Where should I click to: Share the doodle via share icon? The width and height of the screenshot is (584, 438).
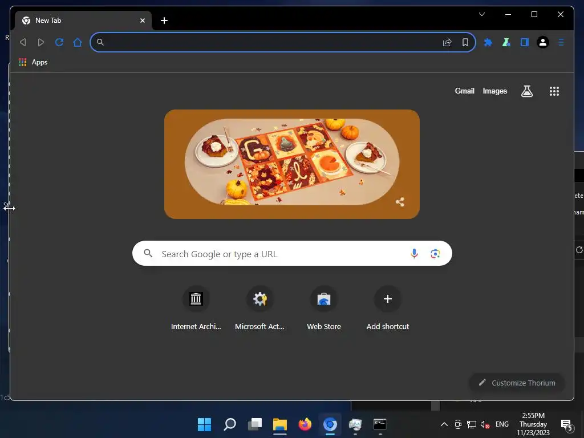400,202
